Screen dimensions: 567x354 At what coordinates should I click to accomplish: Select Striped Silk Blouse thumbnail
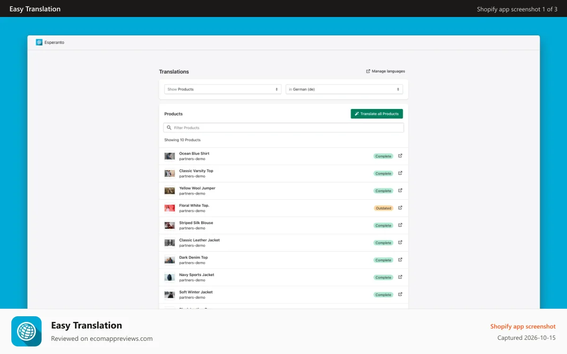click(170, 225)
